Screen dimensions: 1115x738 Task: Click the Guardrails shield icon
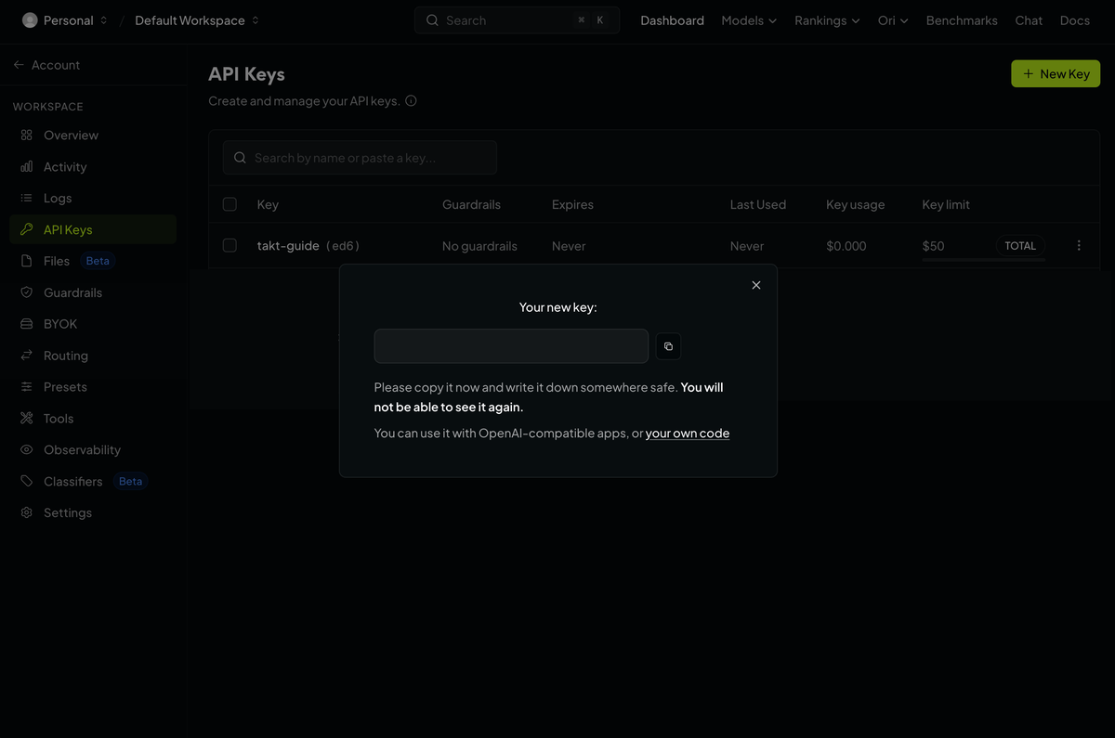click(x=27, y=292)
